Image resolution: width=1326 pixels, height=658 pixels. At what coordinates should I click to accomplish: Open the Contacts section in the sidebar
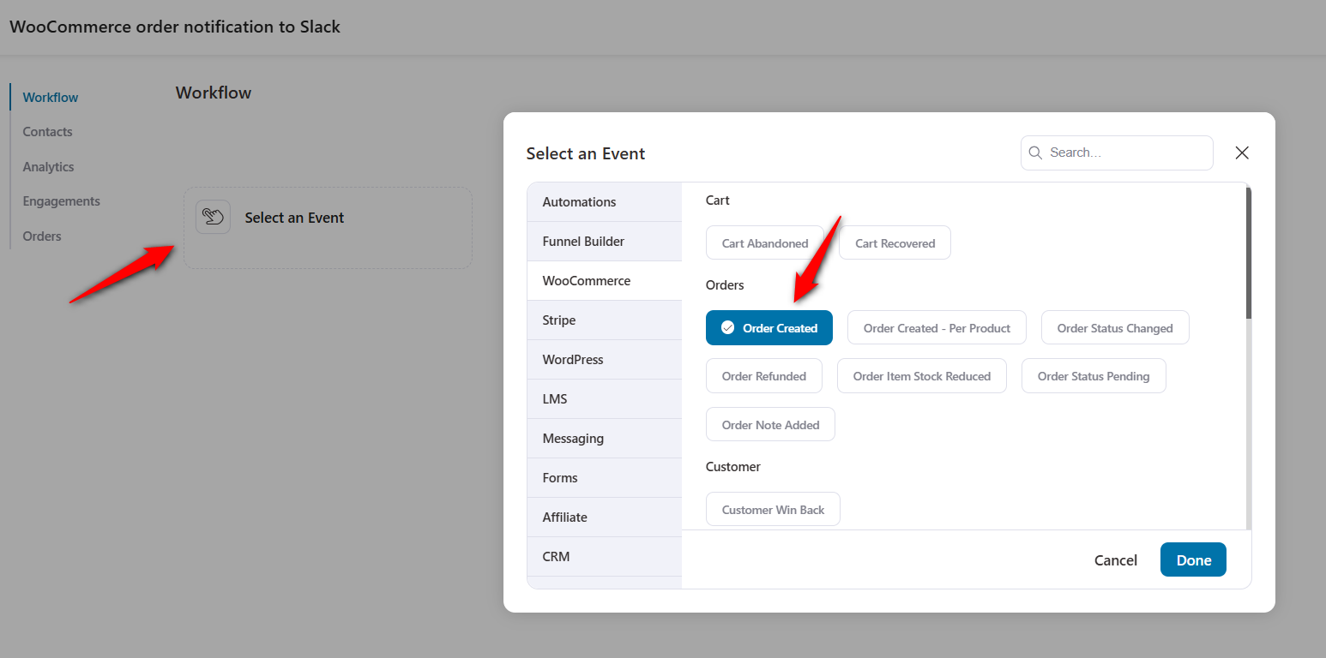click(x=47, y=131)
